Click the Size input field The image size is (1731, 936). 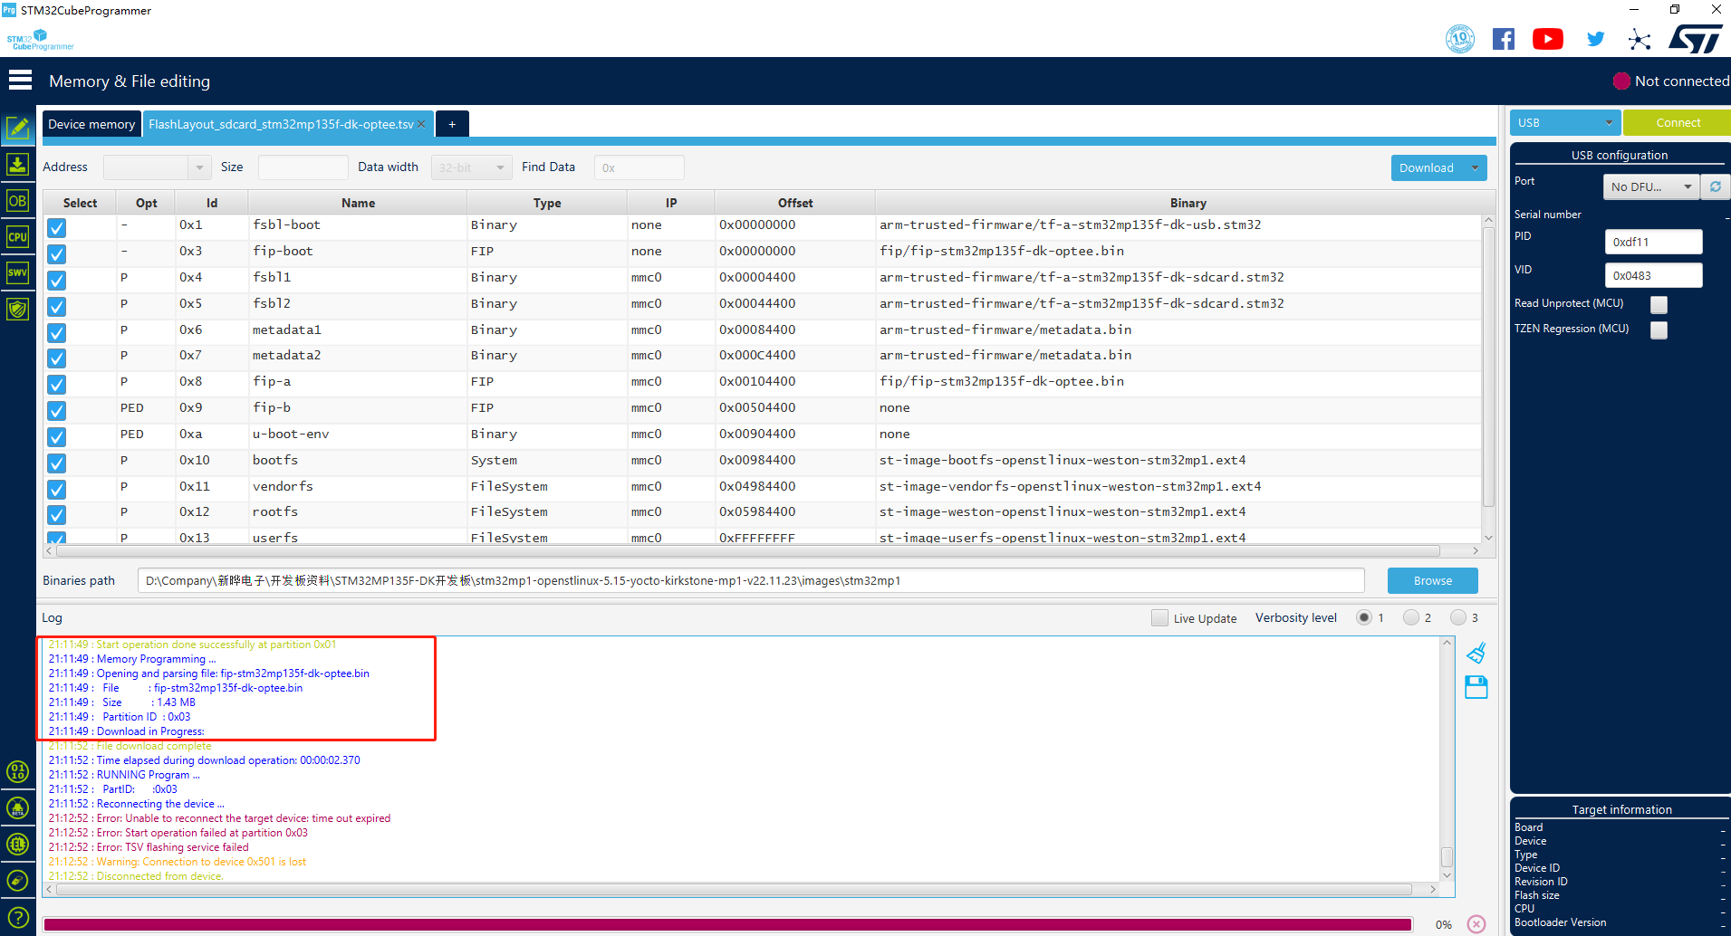[303, 167]
